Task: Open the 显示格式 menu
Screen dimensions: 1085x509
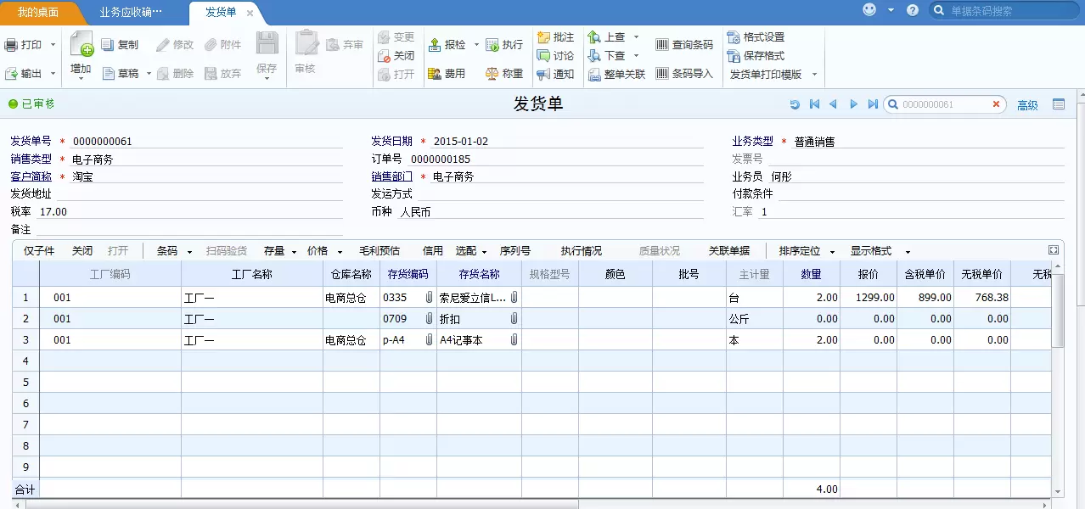Action: point(880,251)
